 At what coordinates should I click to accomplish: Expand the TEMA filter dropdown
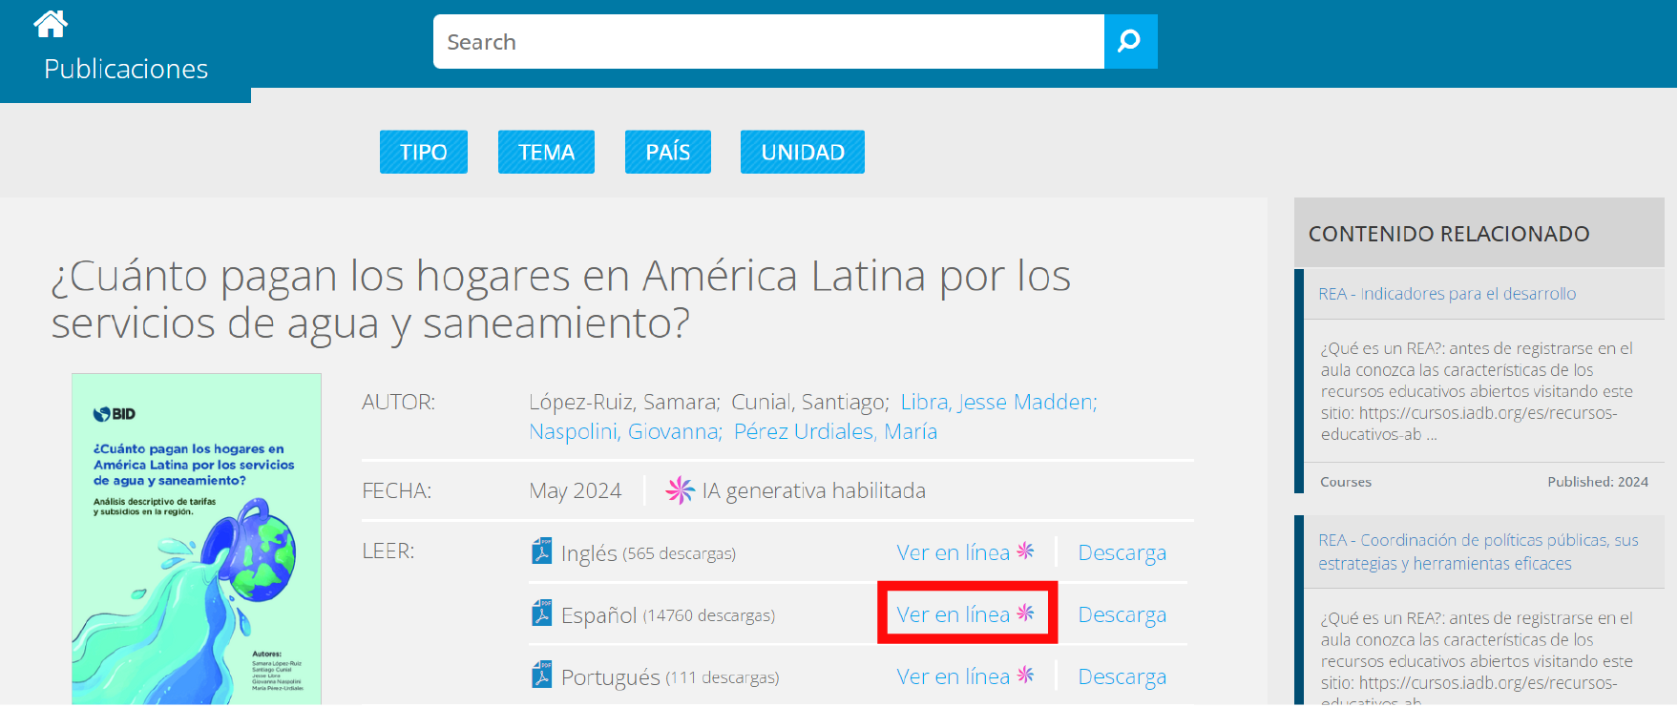(546, 152)
